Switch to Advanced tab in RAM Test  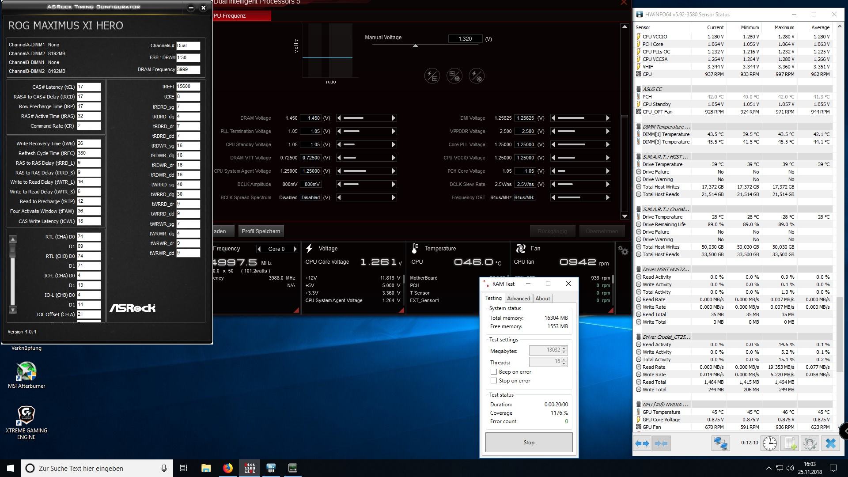pyautogui.click(x=519, y=299)
